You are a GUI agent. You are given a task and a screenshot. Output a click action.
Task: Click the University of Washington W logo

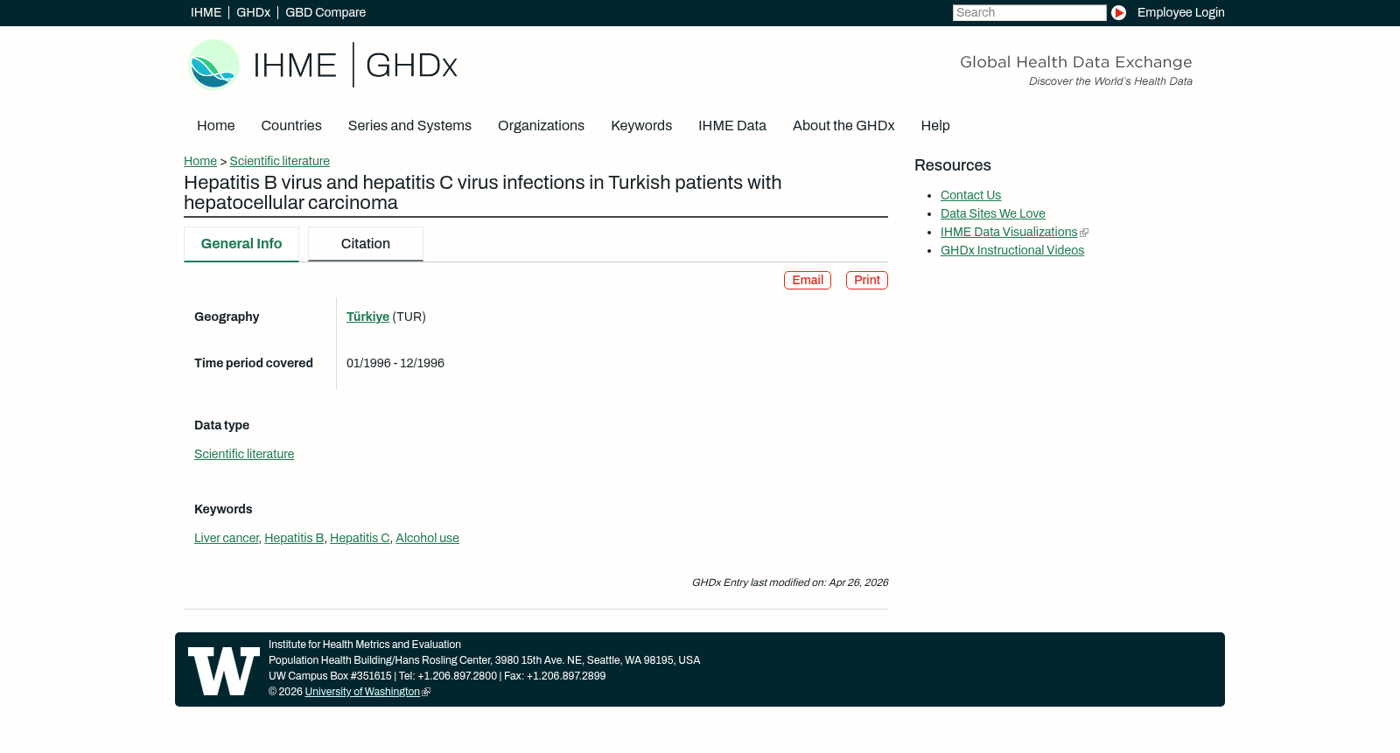(224, 671)
